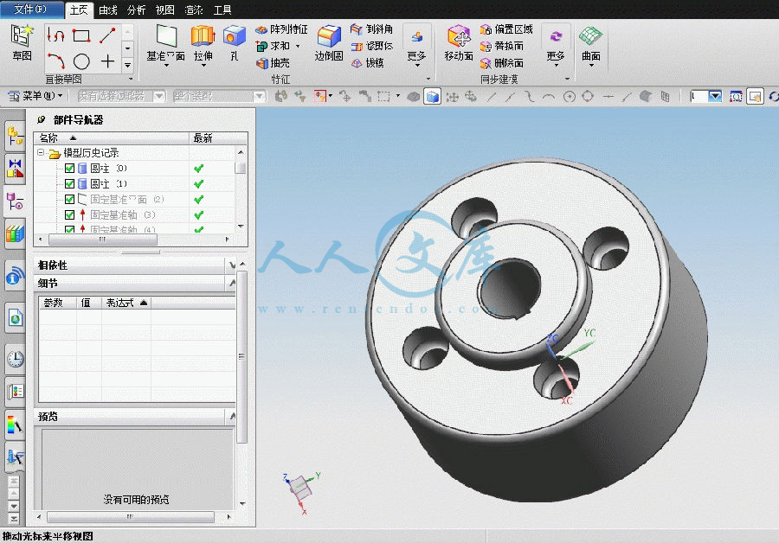This screenshot has height=543, width=779.
Task: Toggle the point on face snap button
Action: tap(646, 96)
